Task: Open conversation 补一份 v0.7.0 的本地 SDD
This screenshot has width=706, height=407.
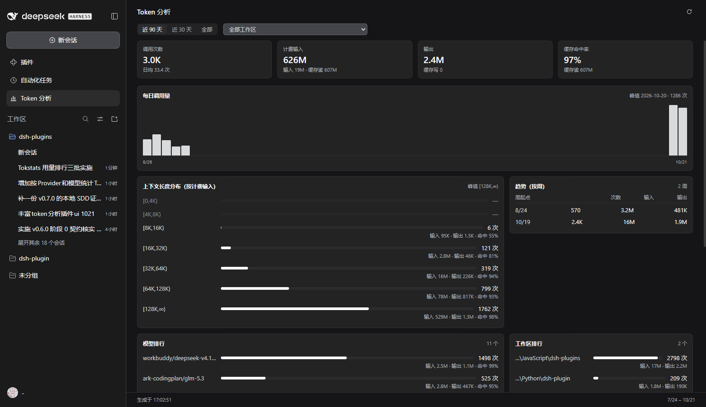Action: pos(63,198)
